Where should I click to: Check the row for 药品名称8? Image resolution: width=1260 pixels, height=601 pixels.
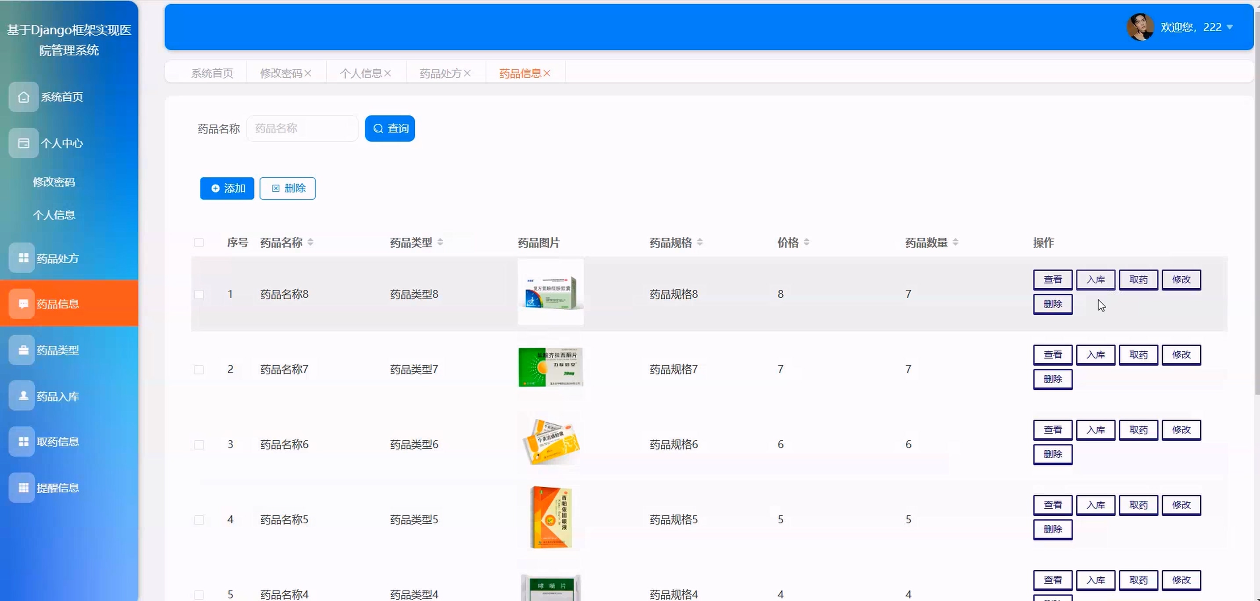point(199,294)
